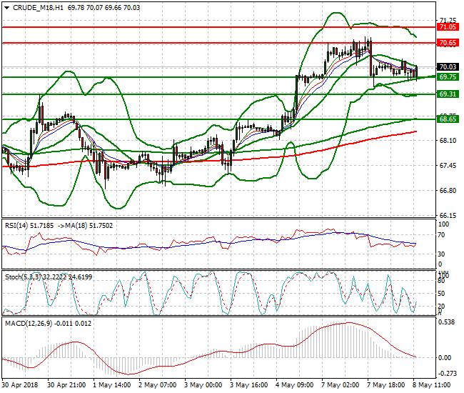The width and height of the screenshot is (464, 393).
Task: Click the MA(18) 51.7502 label
Action: pyautogui.click(x=89, y=226)
